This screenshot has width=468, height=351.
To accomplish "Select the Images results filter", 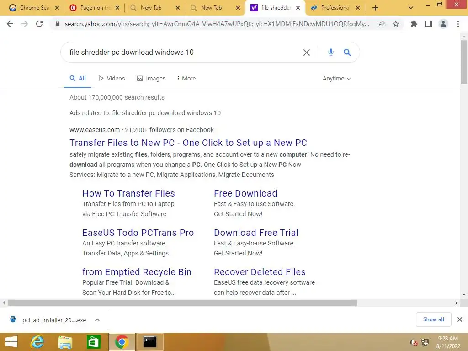I will click(x=151, y=79).
